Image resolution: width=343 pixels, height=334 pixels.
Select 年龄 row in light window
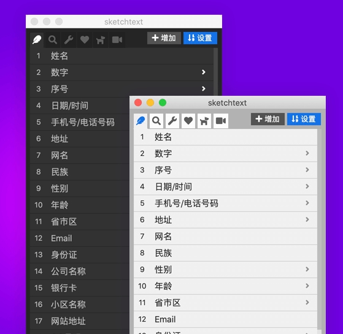coord(225,286)
